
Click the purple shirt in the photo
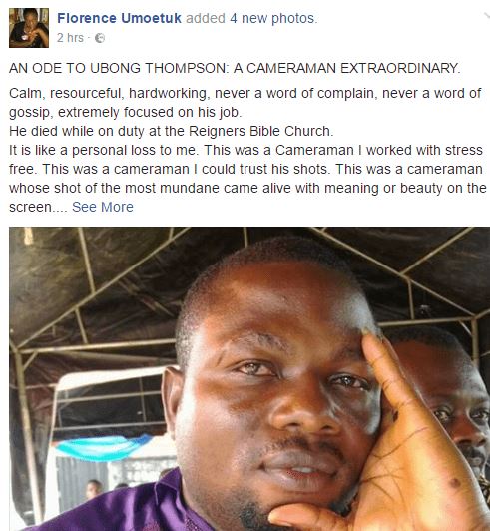[x=115, y=505]
